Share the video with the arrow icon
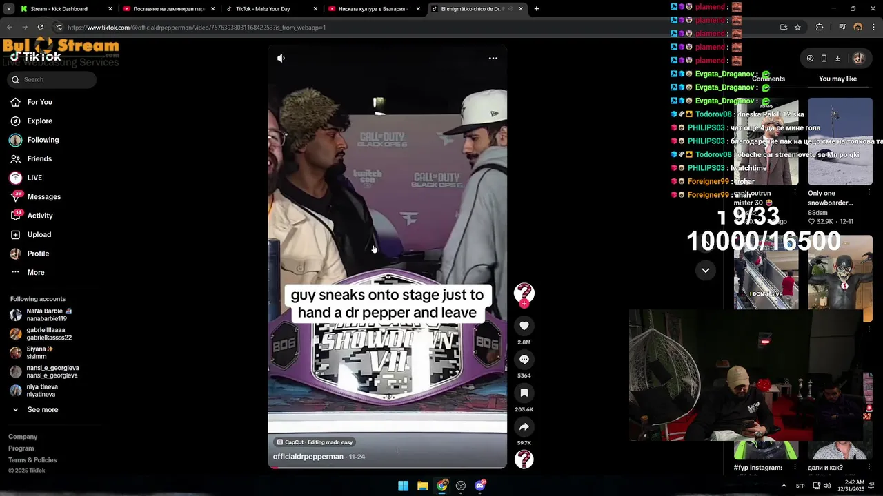The height and width of the screenshot is (496, 883). pyautogui.click(x=524, y=426)
